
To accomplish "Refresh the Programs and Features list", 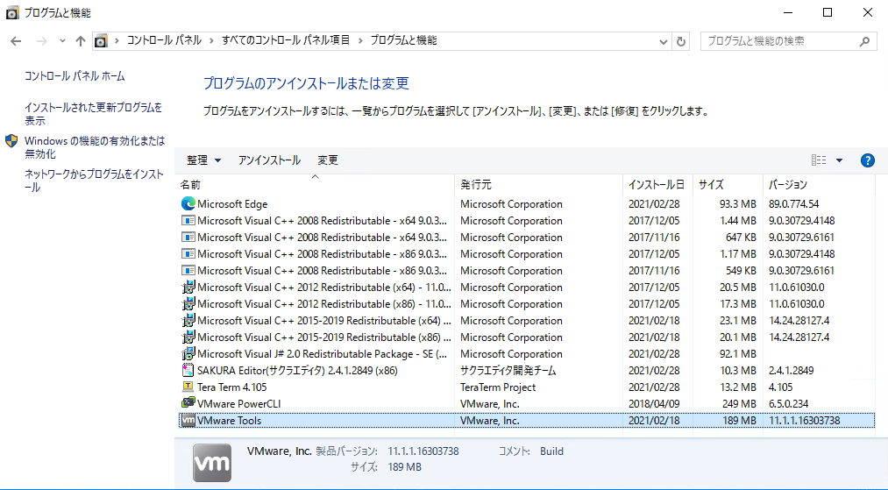I will coord(681,41).
